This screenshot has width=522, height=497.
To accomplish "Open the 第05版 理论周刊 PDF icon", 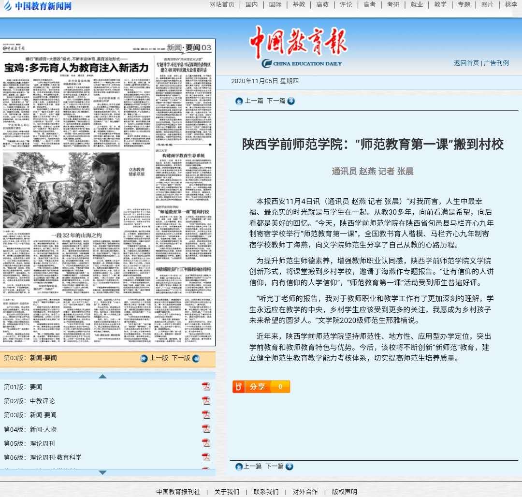I will (x=206, y=443).
